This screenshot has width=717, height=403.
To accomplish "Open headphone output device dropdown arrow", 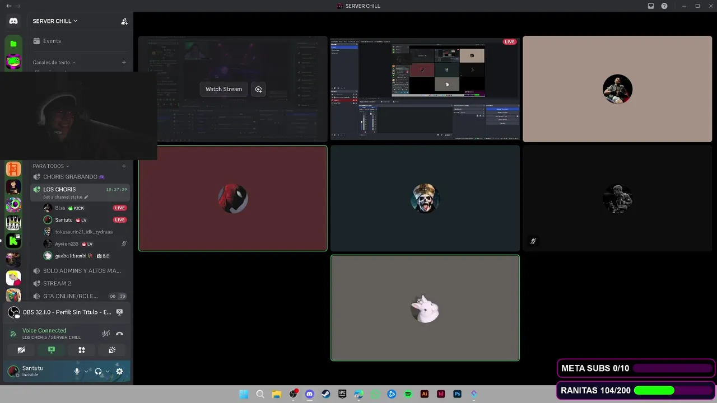I will pos(108,371).
